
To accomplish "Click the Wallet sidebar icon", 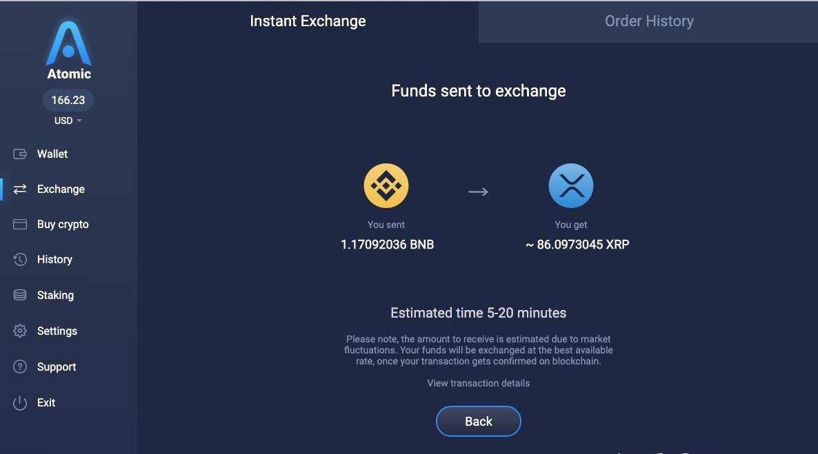I will [20, 154].
